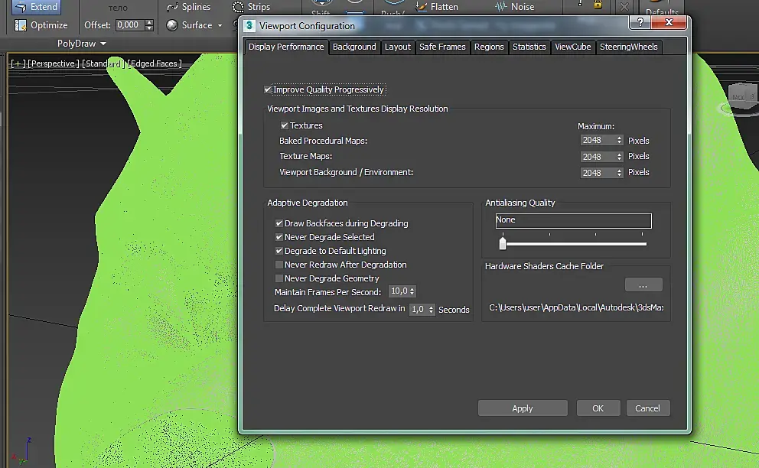
Task: Click Texture Maps spinner arrows
Action: [619, 157]
